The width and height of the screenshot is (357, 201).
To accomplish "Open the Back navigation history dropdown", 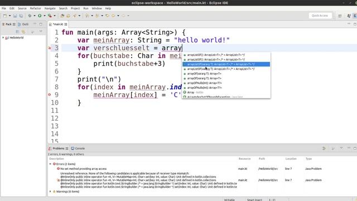I will point(118,16).
